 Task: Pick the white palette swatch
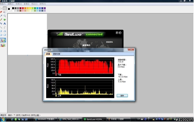pos(13,11)
